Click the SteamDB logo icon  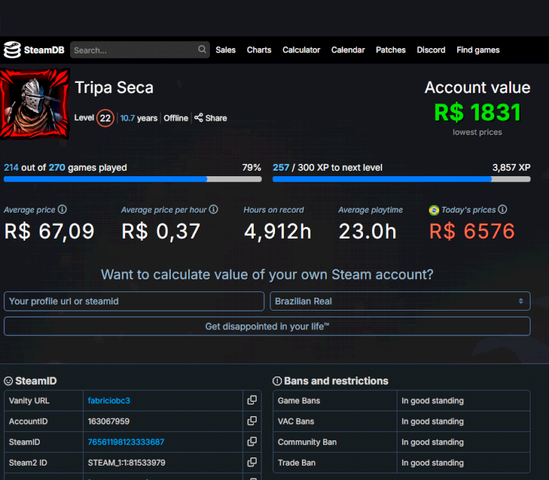(x=12, y=50)
